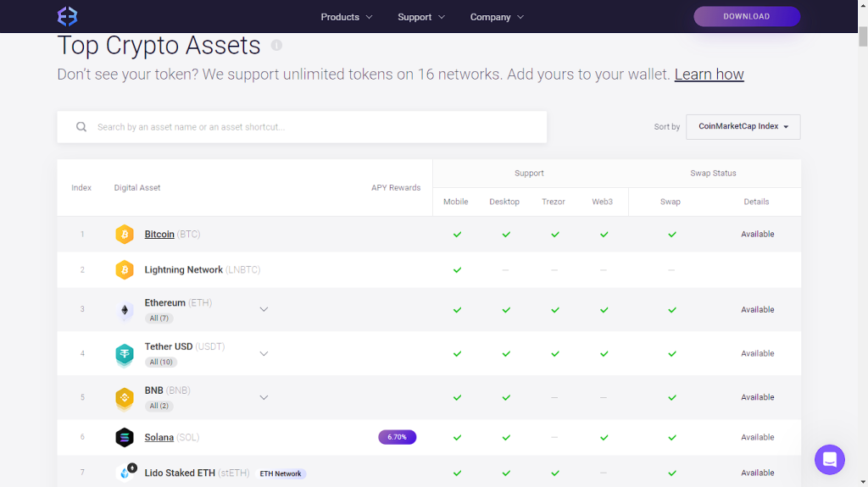Screen dimensions: 868x487
Task: Click Solana's Swap checkmark
Action: (672, 437)
